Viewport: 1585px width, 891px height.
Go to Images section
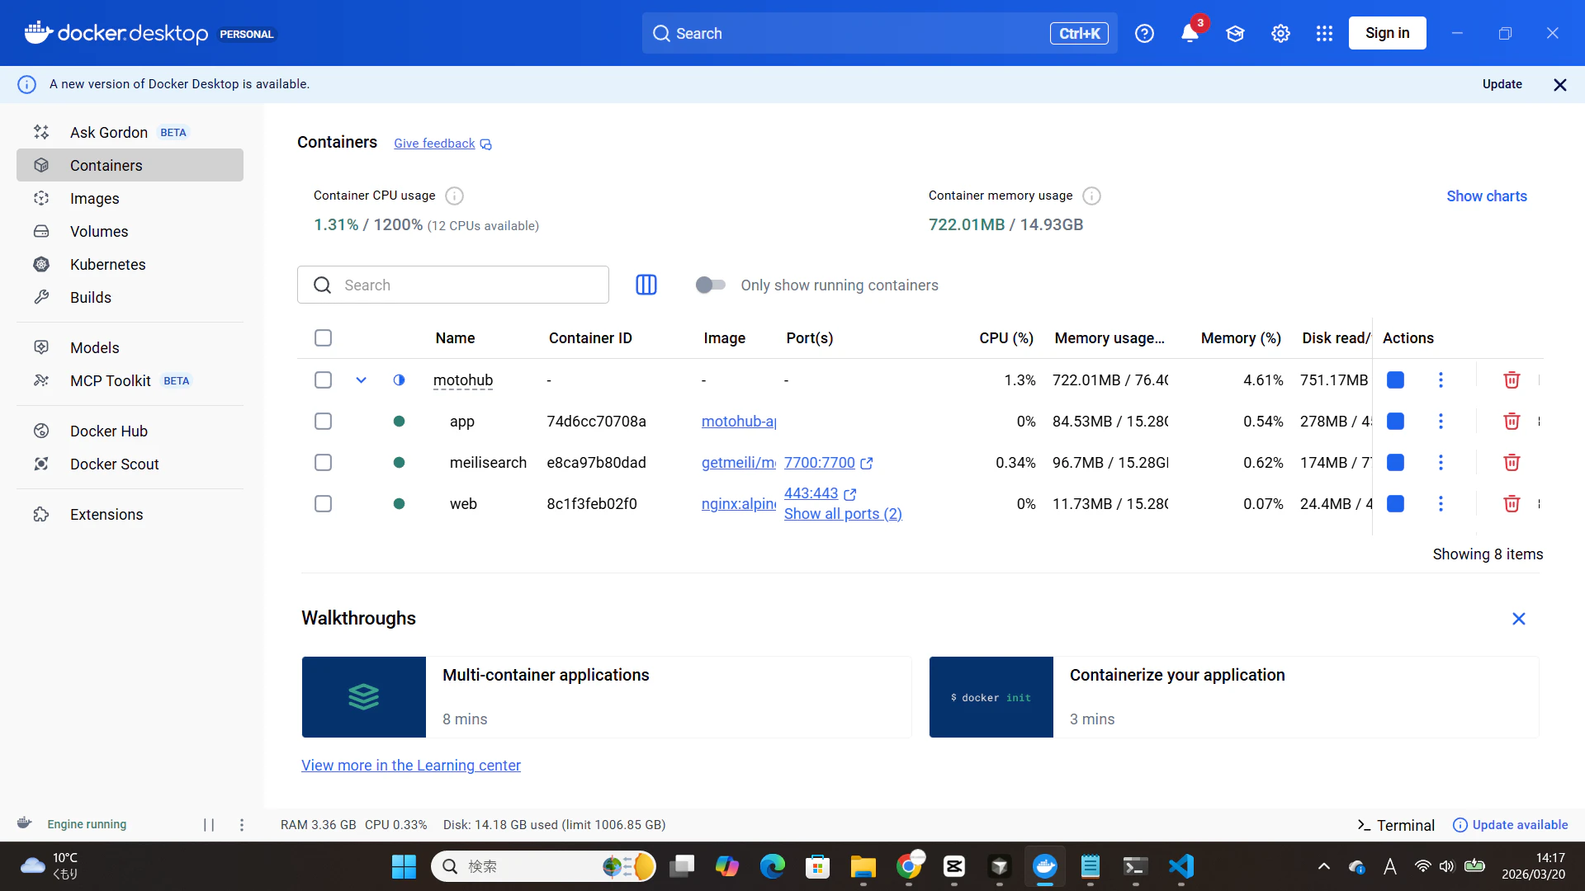point(130,198)
